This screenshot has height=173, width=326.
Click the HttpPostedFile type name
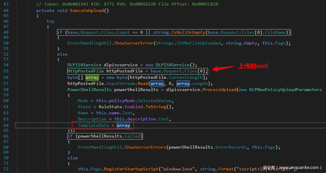click(85, 71)
